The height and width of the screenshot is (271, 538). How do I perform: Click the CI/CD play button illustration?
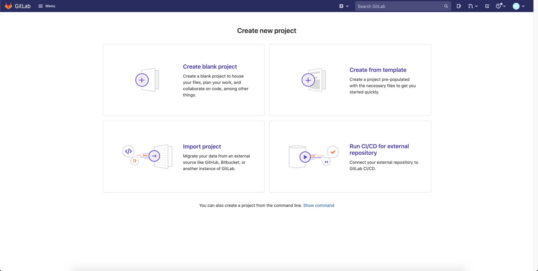pos(314,157)
